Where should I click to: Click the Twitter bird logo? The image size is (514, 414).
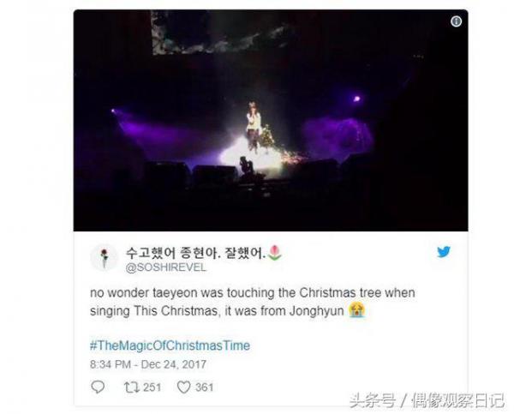coord(444,252)
